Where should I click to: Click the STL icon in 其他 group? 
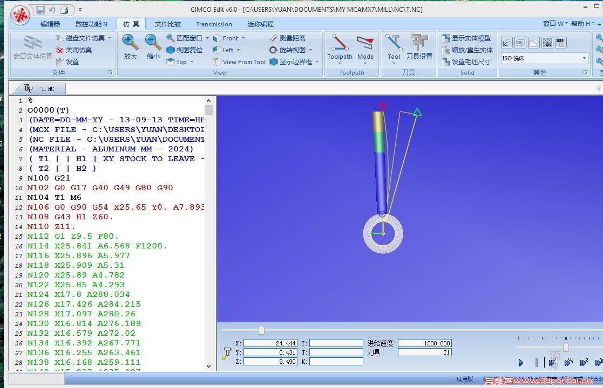(547, 43)
